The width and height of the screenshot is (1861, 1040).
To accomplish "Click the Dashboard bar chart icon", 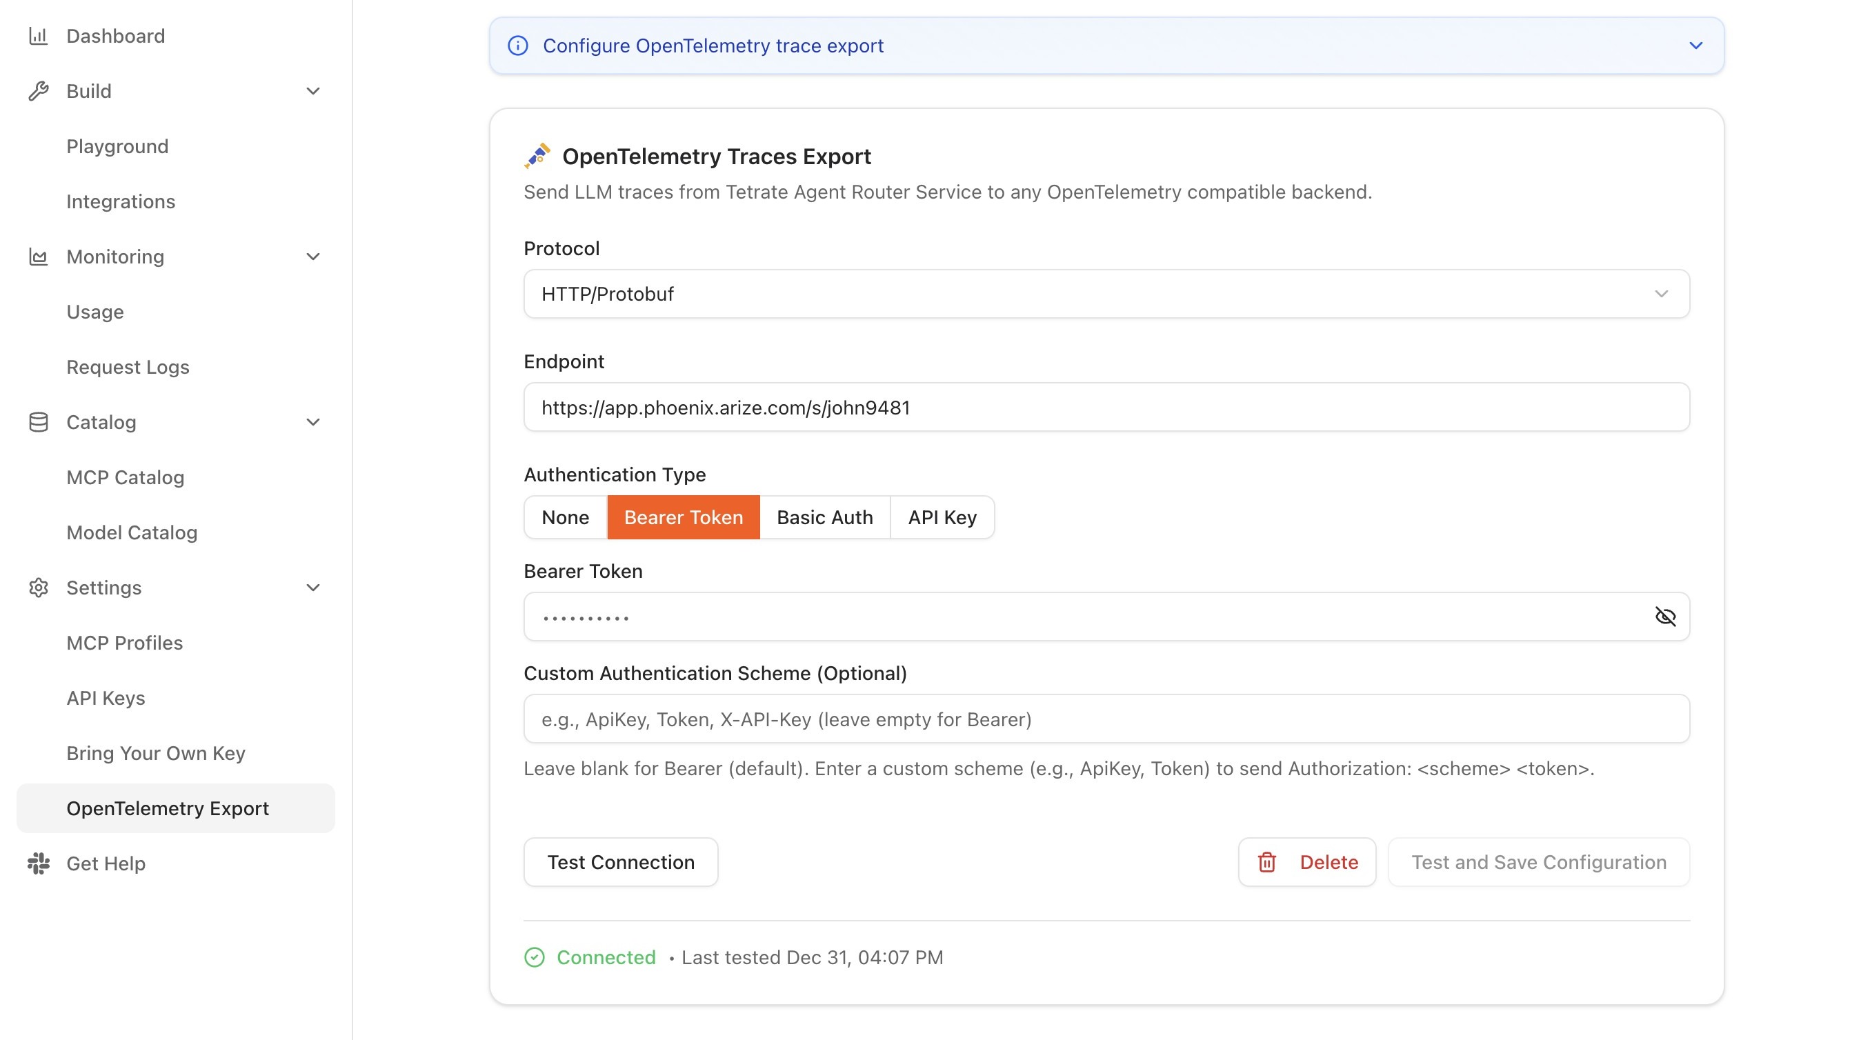I will pyautogui.click(x=39, y=35).
